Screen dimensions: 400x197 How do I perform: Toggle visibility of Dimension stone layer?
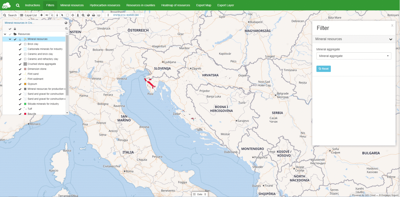pos(20,69)
